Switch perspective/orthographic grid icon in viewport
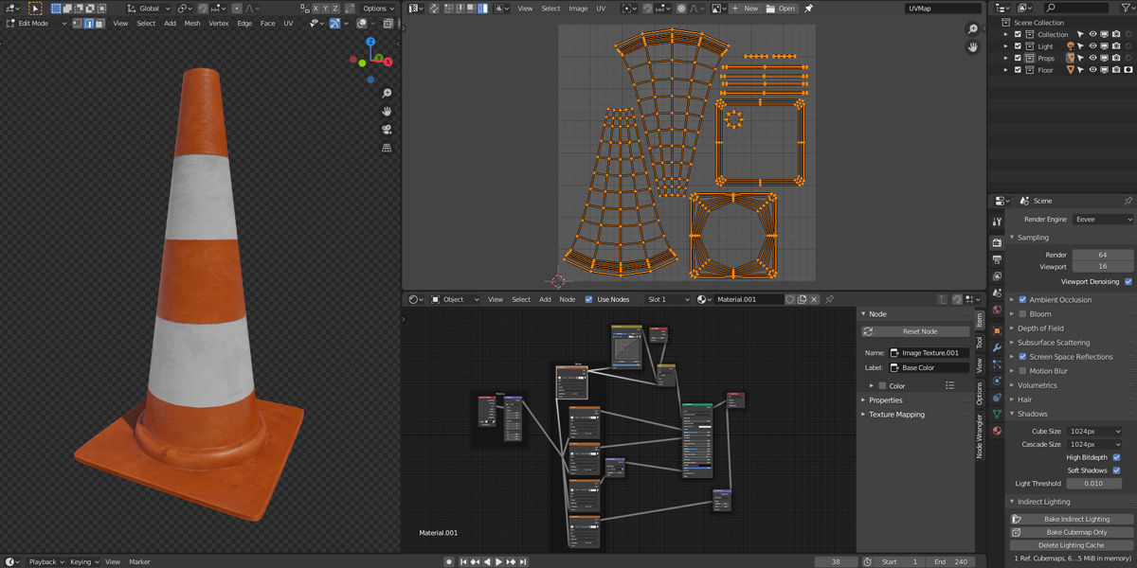The image size is (1137, 568). (x=387, y=148)
